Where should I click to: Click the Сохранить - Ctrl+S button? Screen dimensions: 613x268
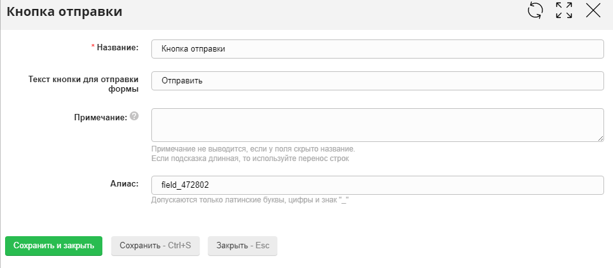(155, 246)
